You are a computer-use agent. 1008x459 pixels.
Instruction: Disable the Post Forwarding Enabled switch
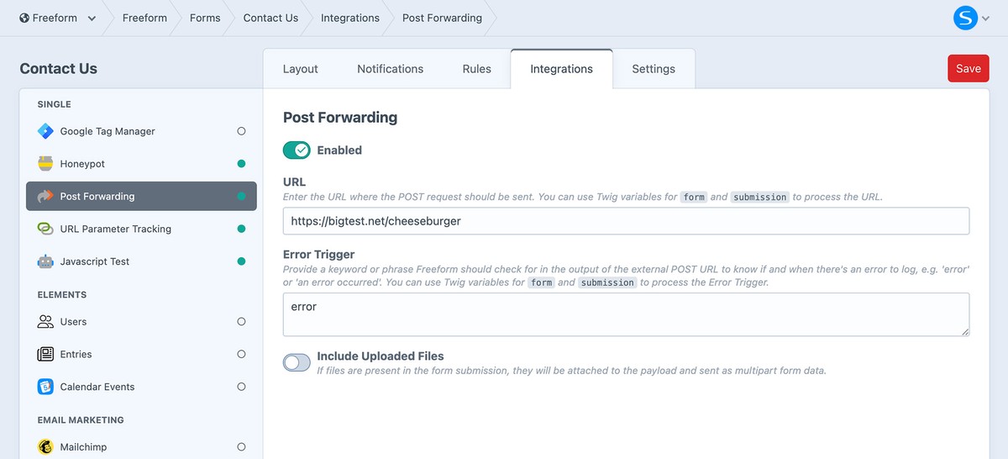point(297,150)
